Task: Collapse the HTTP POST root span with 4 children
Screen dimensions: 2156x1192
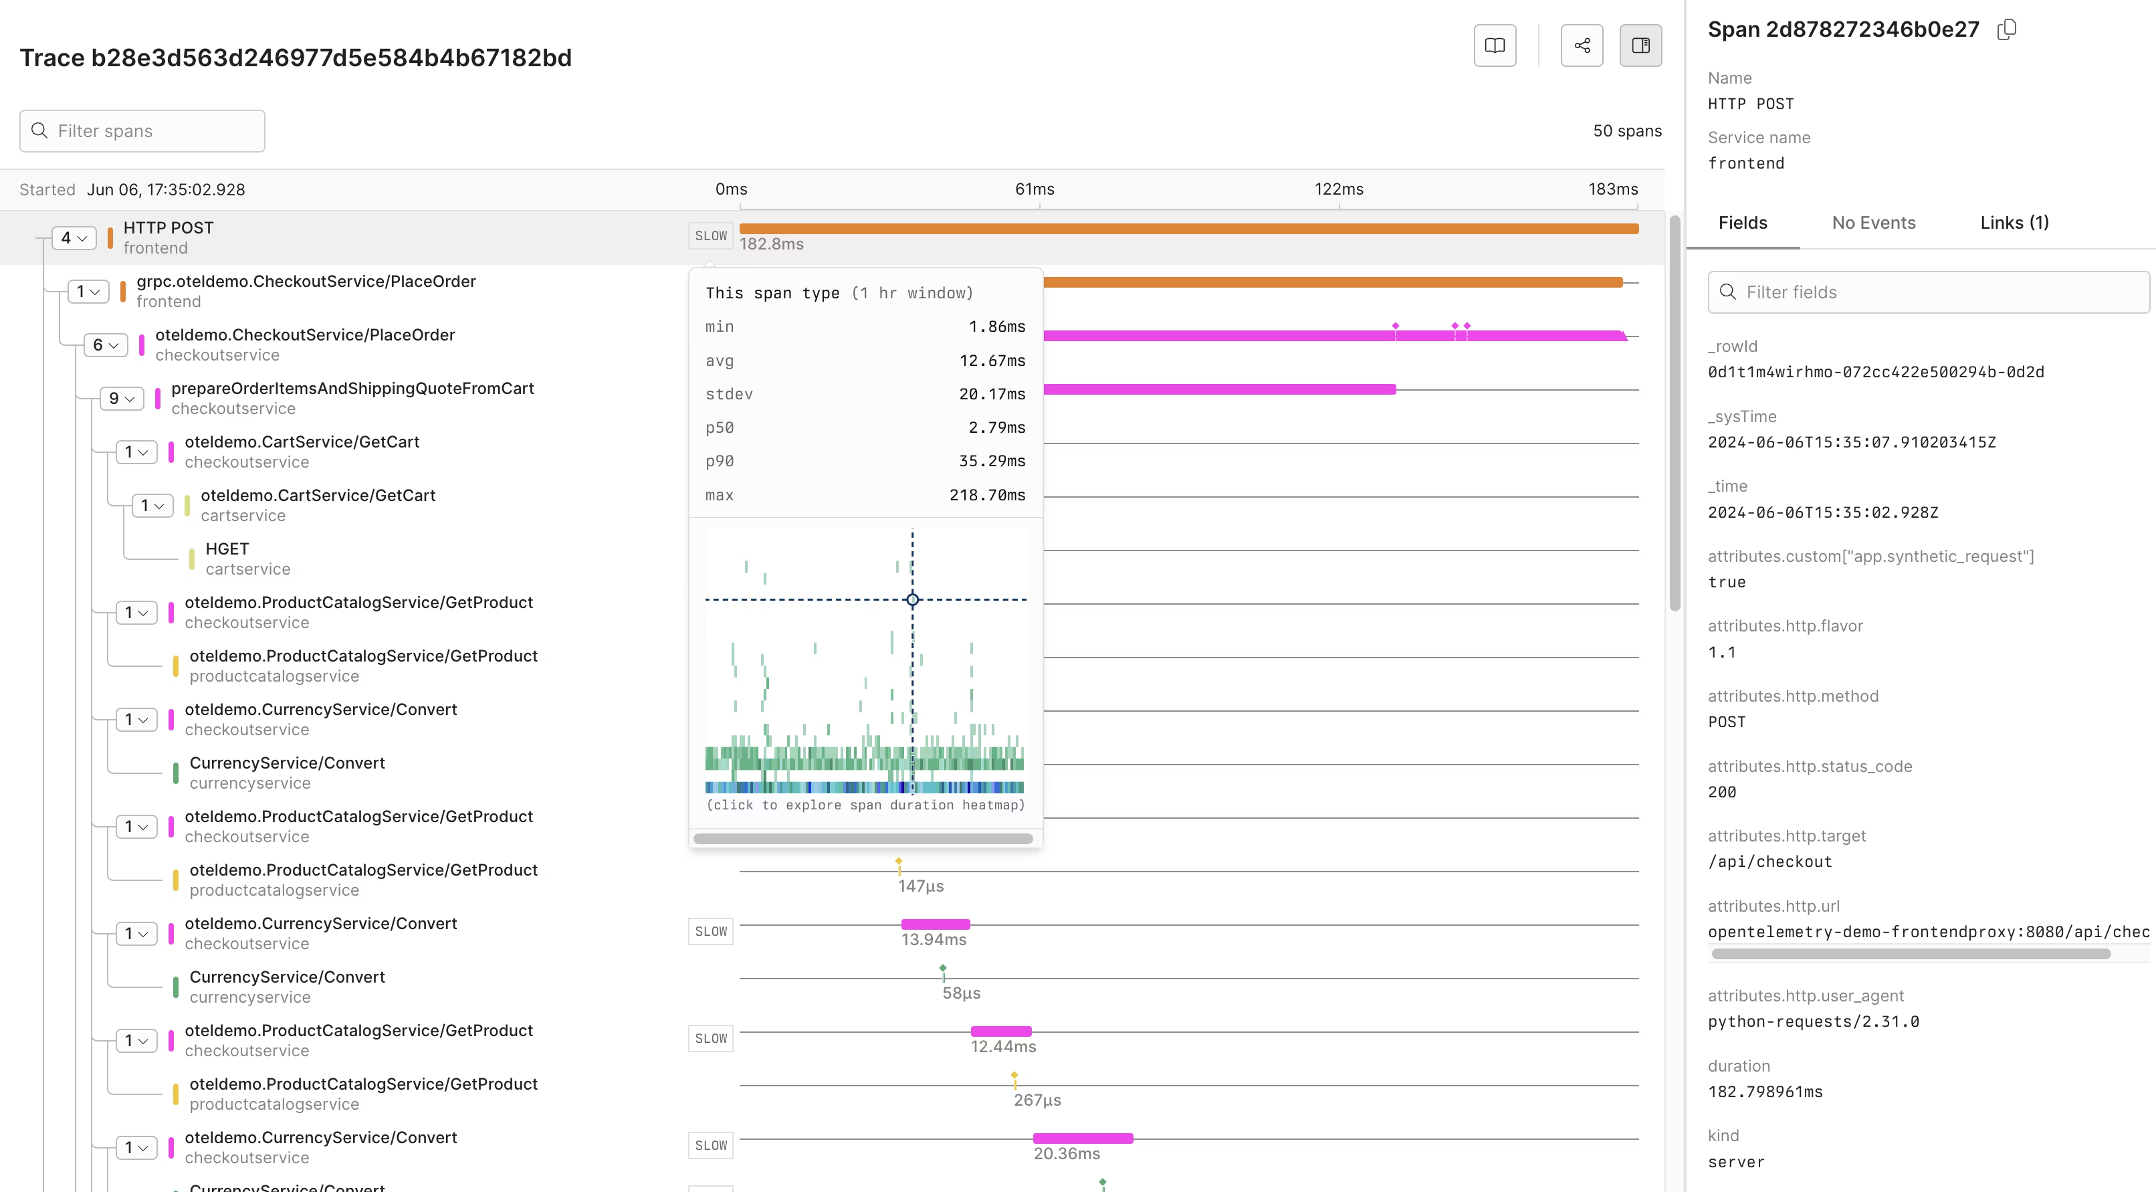Action: pos(74,237)
